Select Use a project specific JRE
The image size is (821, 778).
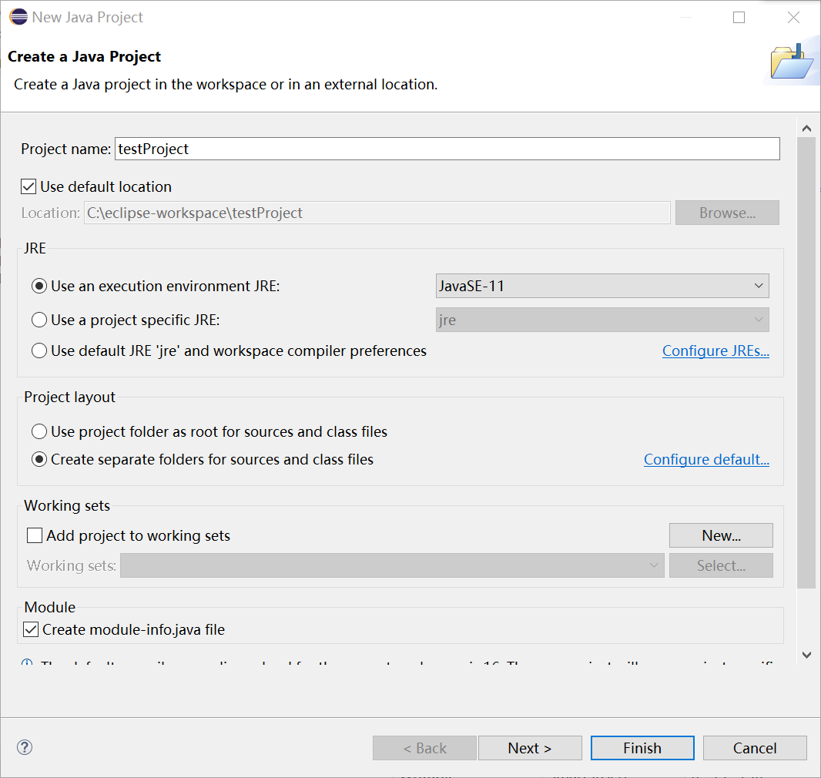(39, 320)
